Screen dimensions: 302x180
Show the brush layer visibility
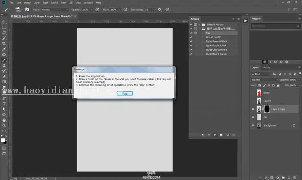click(253, 93)
